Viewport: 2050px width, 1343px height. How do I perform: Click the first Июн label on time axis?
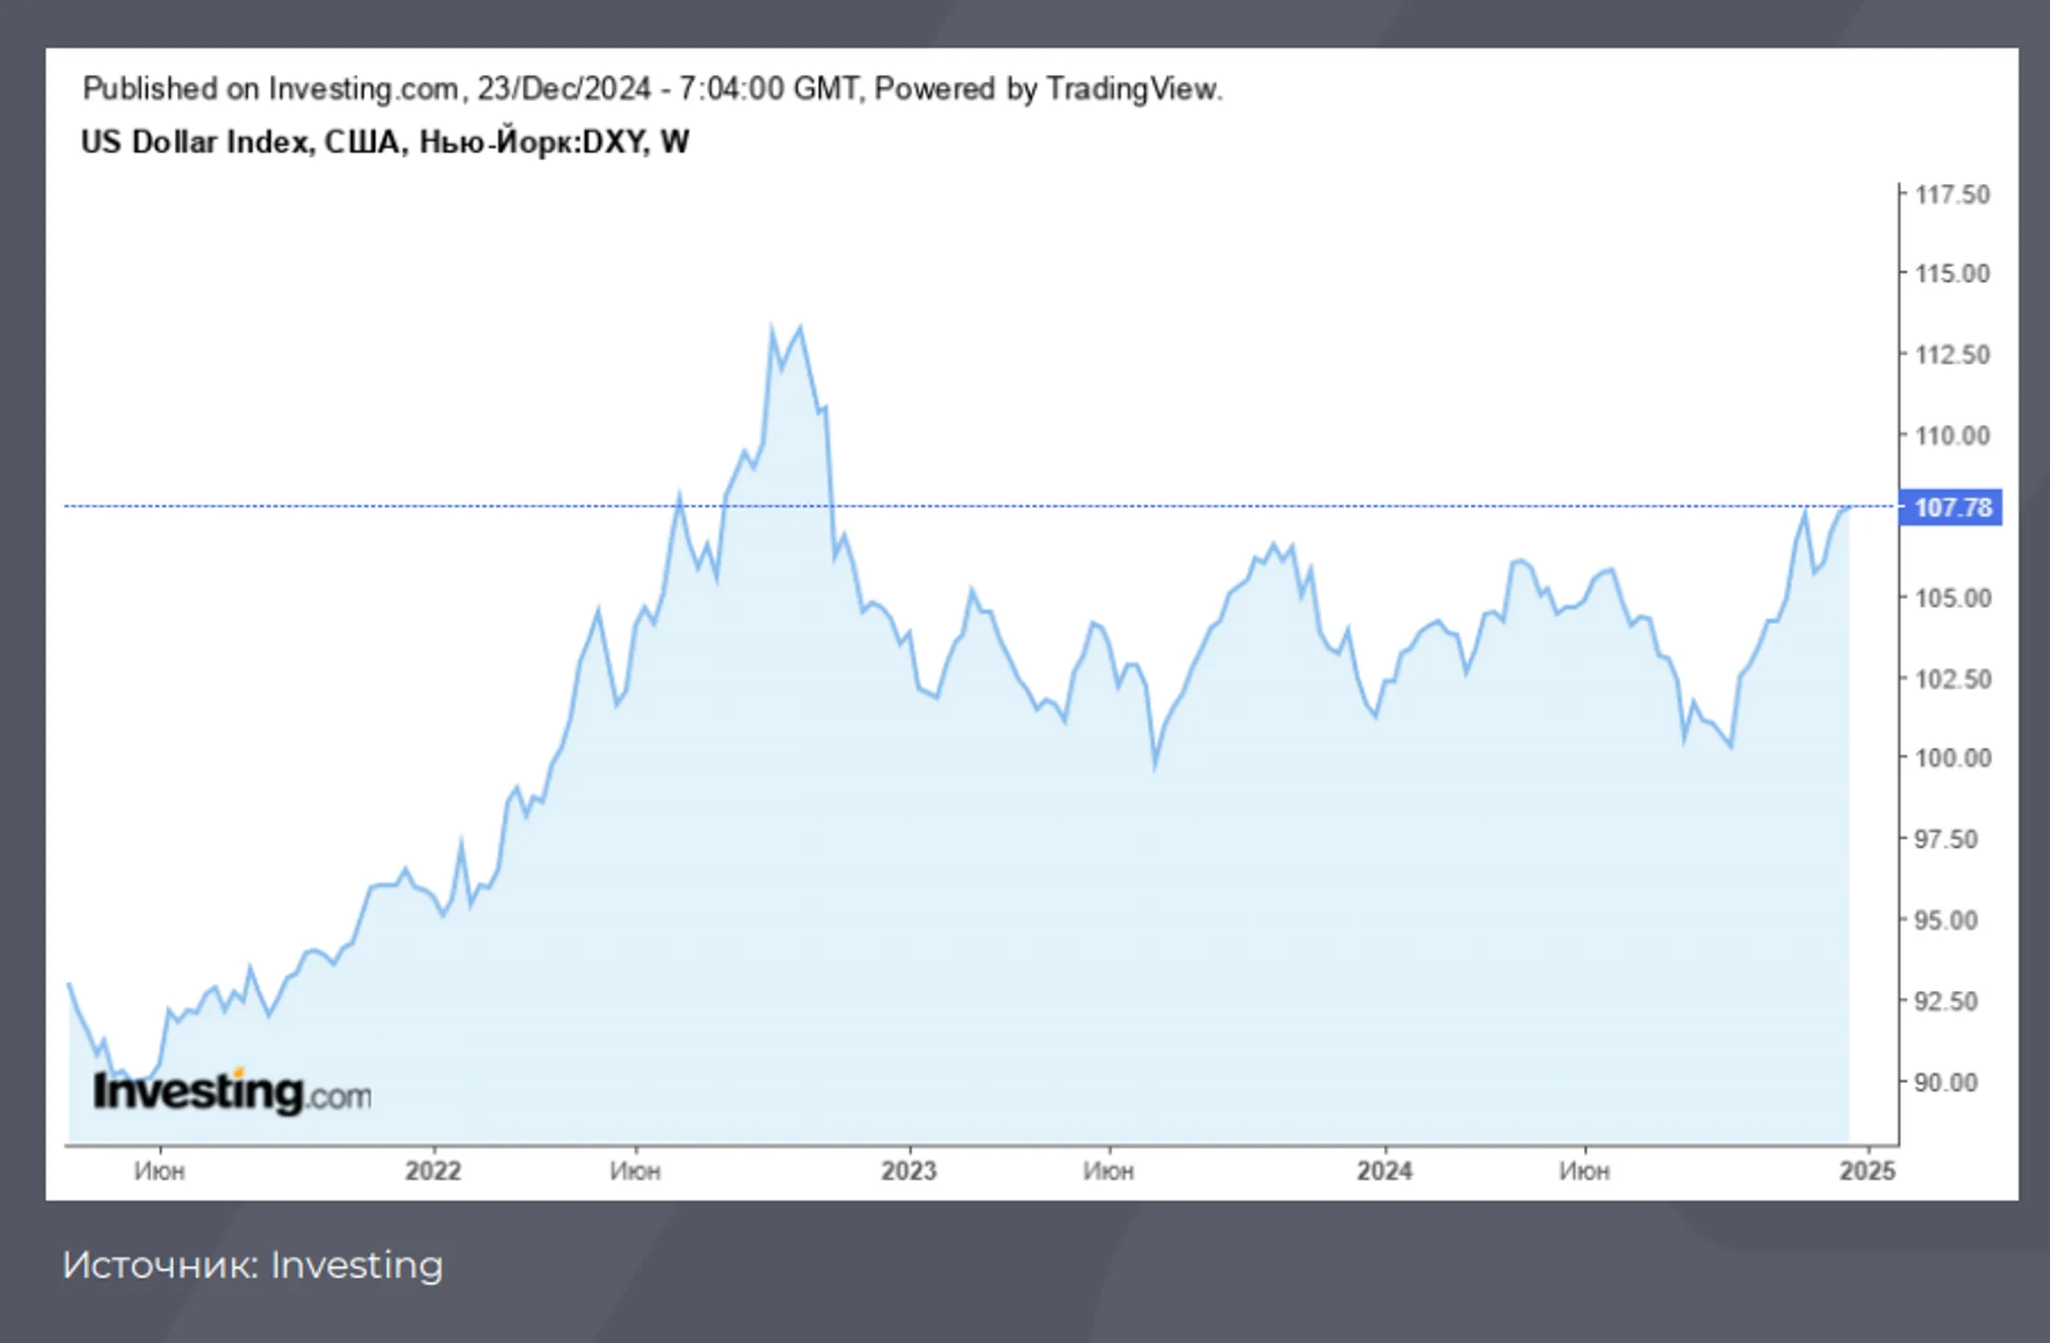coord(159,1170)
